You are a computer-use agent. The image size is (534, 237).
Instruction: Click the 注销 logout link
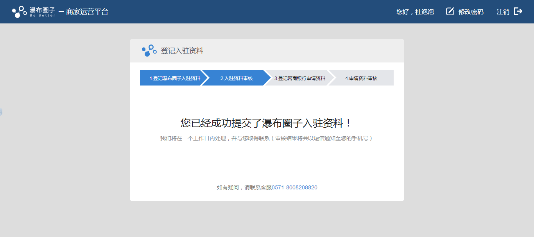503,12
